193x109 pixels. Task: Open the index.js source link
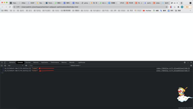(173, 68)
